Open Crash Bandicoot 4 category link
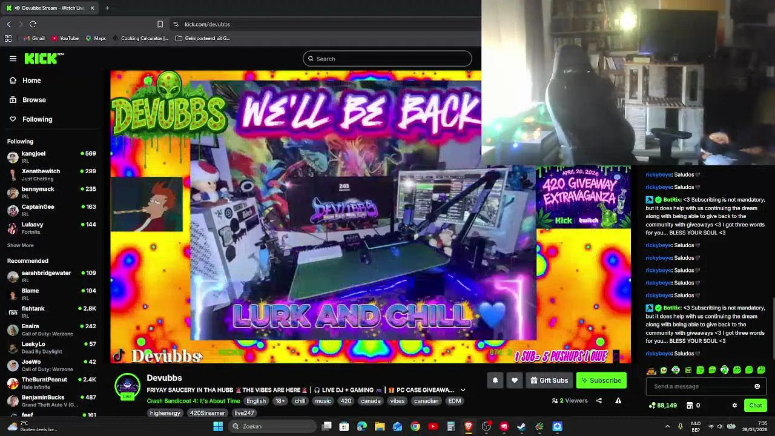The image size is (775, 436). pyautogui.click(x=193, y=401)
